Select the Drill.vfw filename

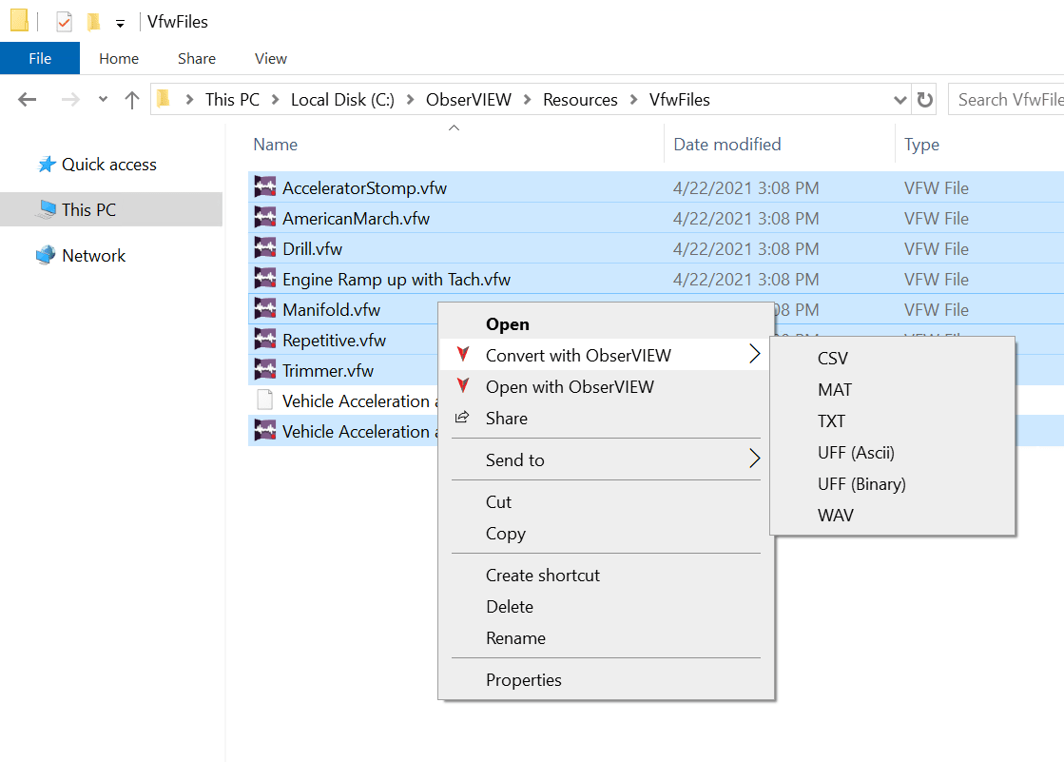click(x=312, y=248)
